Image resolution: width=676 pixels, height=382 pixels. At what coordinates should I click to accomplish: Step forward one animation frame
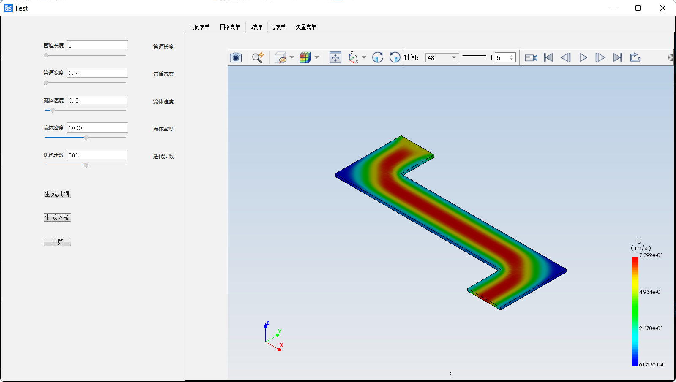[x=600, y=57]
